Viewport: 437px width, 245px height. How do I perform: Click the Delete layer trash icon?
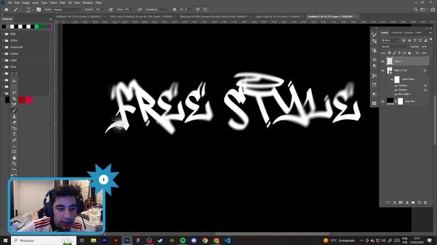[x=425, y=203]
